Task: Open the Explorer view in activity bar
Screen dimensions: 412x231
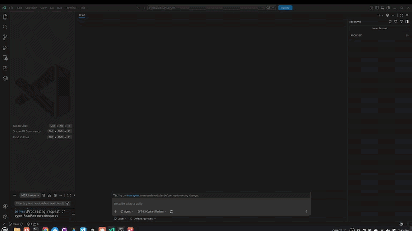Action: pyautogui.click(x=5, y=16)
